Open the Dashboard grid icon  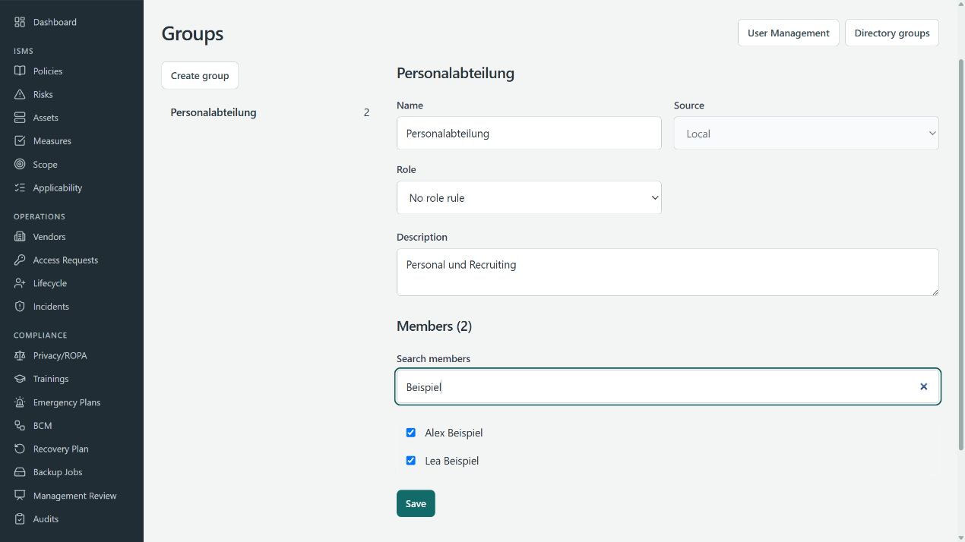[x=20, y=22]
